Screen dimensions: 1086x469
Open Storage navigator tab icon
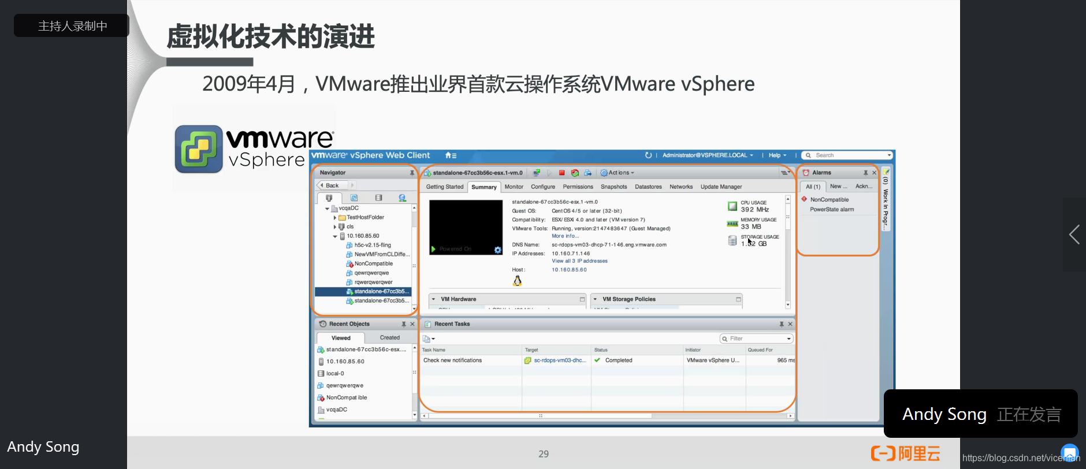(x=378, y=198)
